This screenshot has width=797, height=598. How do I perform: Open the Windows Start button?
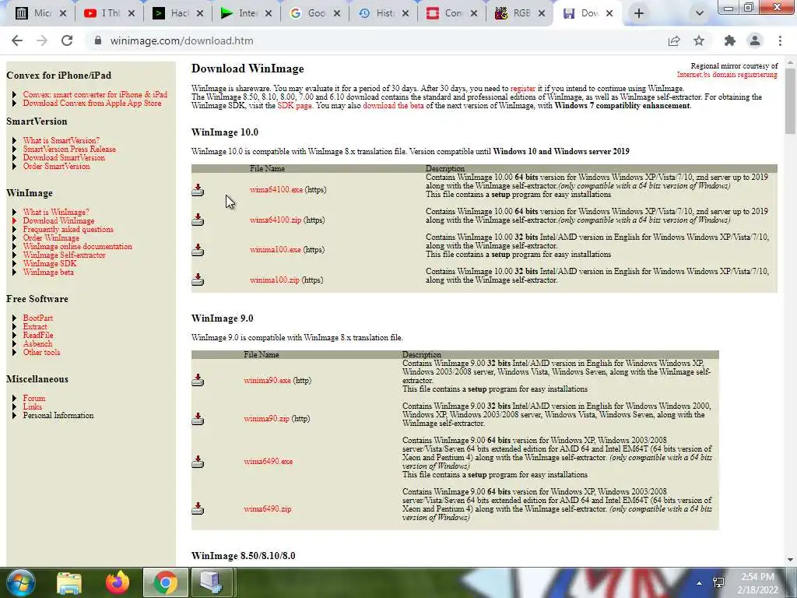20,582
